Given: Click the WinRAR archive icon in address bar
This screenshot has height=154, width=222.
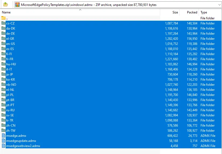Looking at the screenshot, I should pyautogui.click(x=17, y=5).
